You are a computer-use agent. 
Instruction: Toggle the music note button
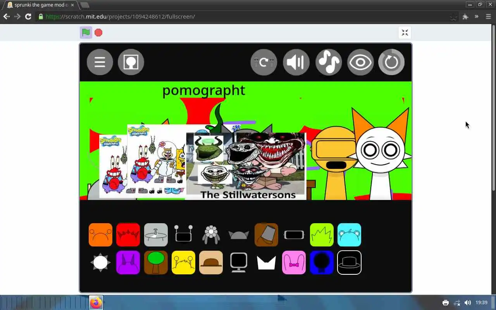(329, 62)
